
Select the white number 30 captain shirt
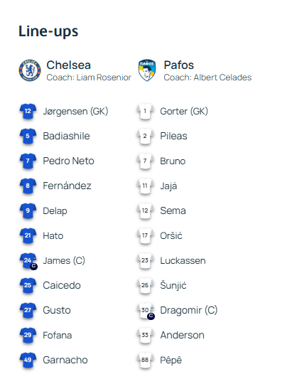point(146,311)
